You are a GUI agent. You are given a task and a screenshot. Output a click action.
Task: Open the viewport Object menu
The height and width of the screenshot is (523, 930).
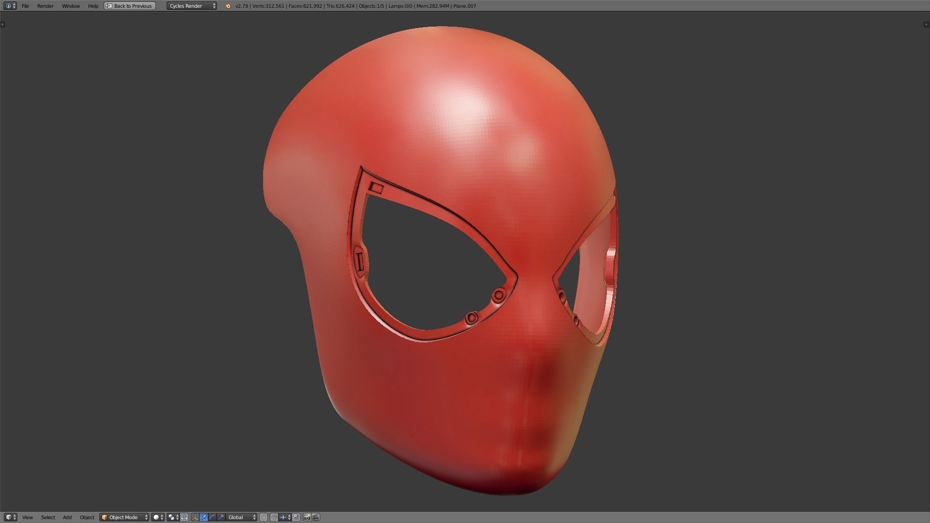click(87, 517)
